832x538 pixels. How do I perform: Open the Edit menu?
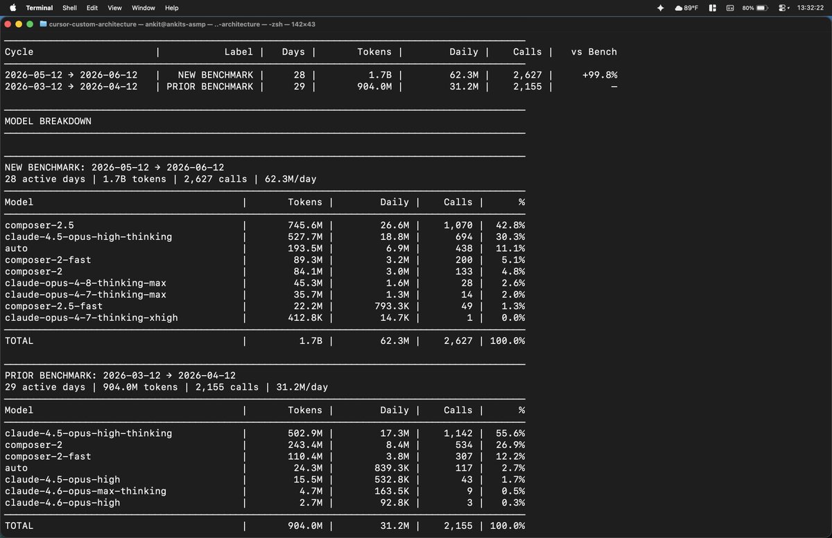pyautogui.click(x=92, y=8)
